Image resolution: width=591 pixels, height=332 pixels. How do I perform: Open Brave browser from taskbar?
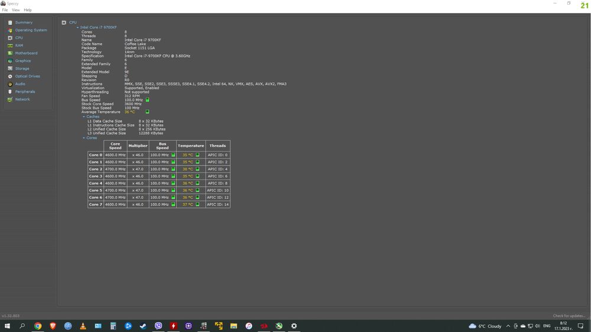[53, 326]
